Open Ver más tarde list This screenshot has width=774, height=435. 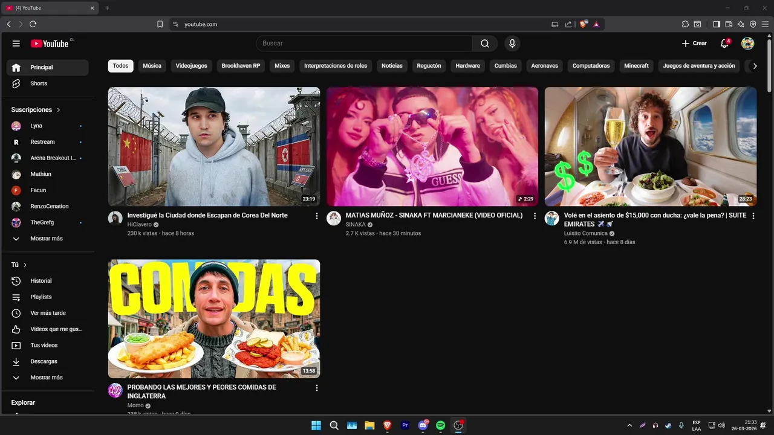tap(47, 313)
